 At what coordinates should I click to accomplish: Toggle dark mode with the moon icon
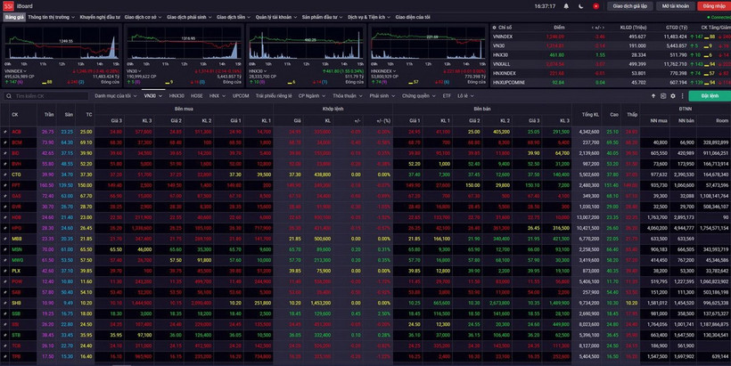(x=581, y=6)
